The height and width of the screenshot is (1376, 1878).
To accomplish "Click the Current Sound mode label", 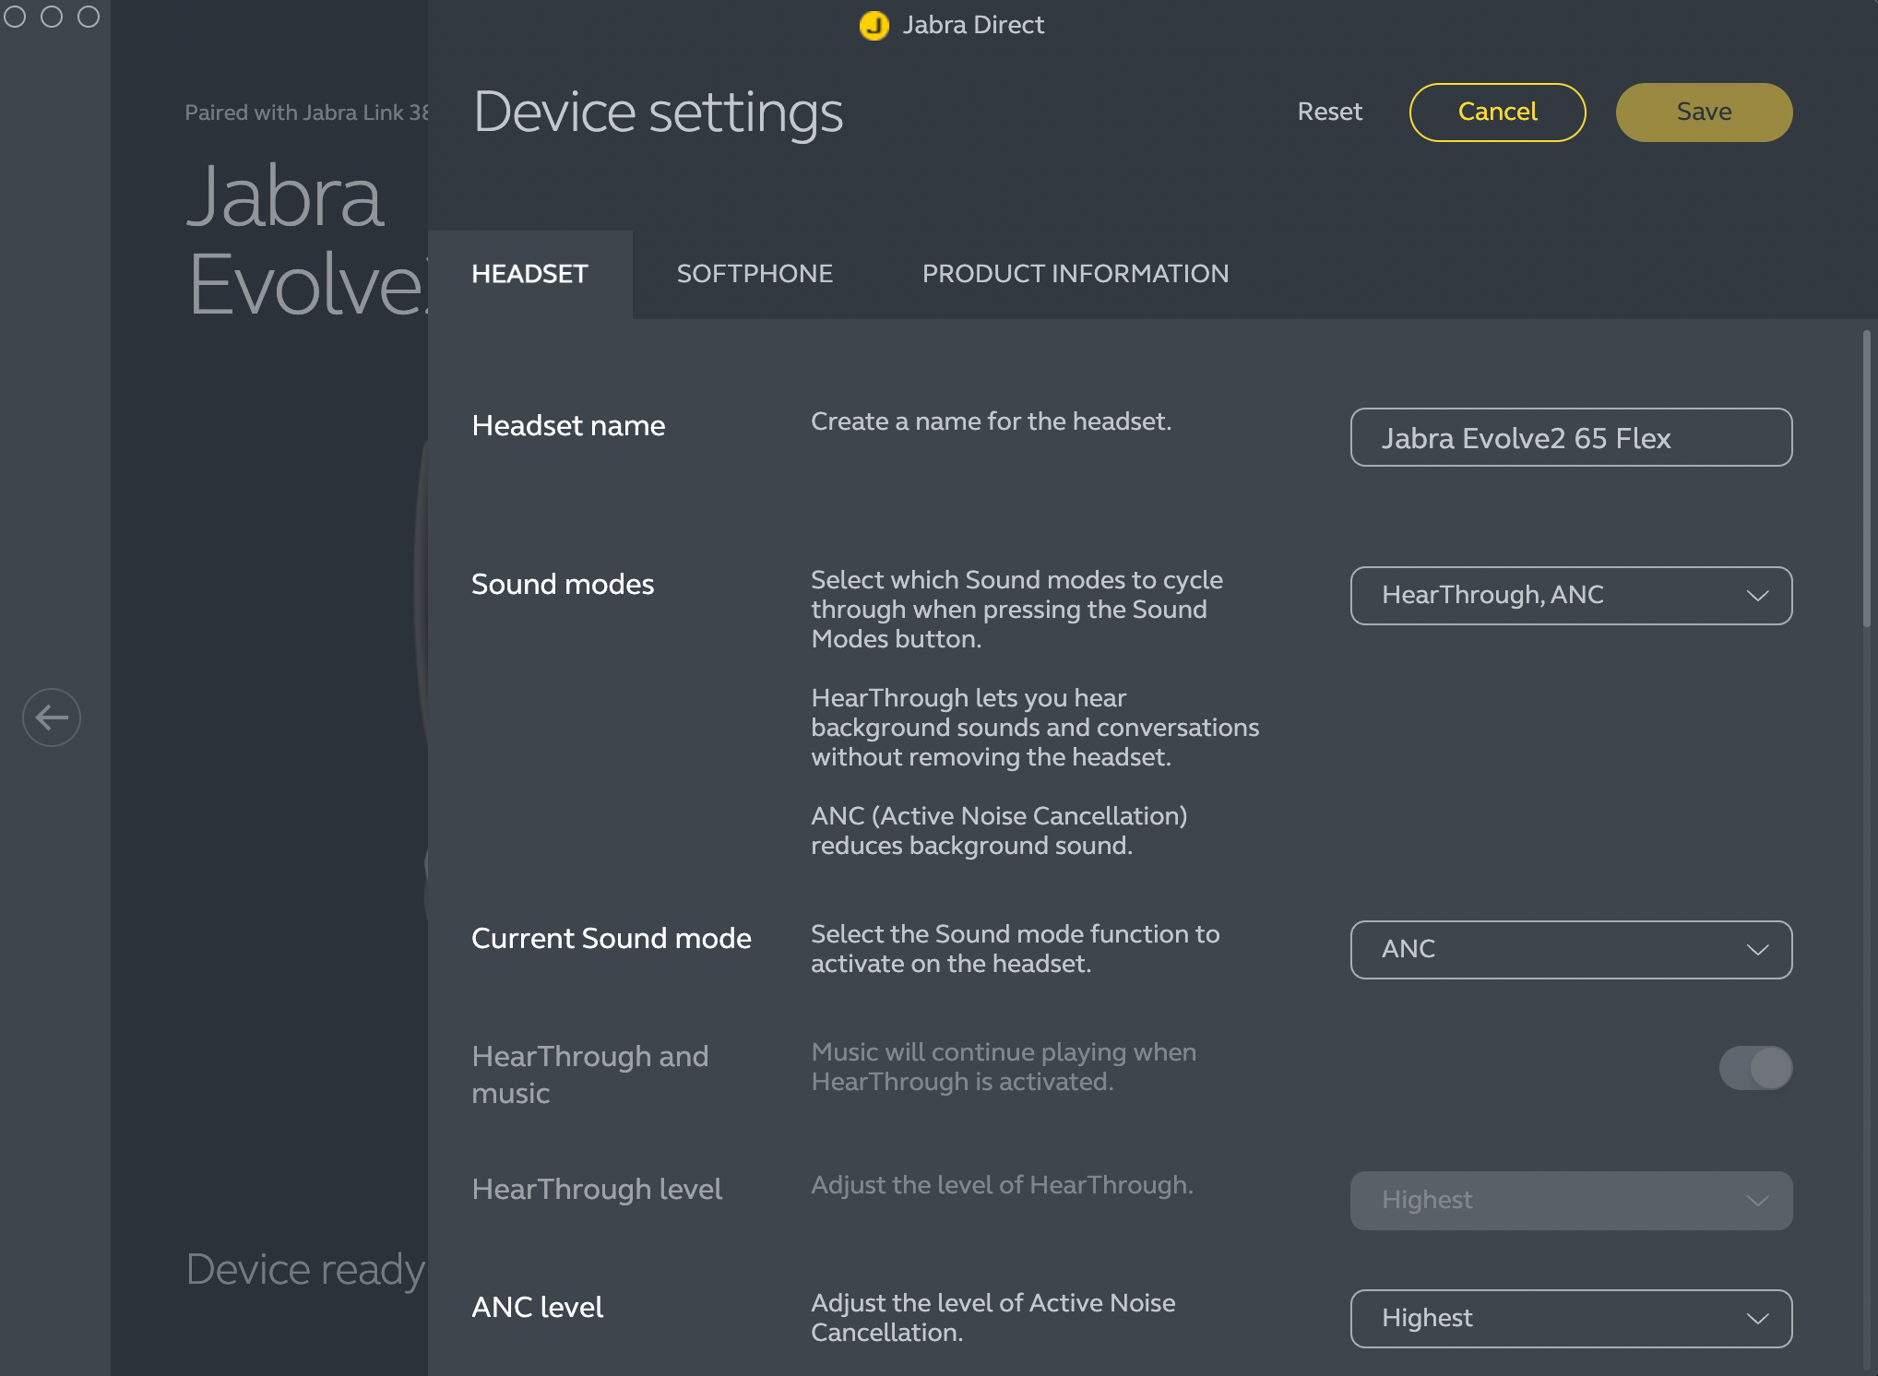I will 612,938.
